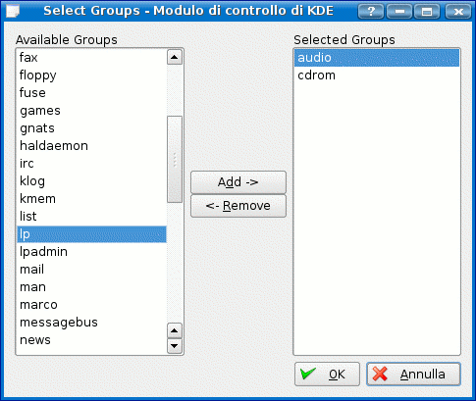Click the Available Groups scrollbar thumb

click(175, 160)
